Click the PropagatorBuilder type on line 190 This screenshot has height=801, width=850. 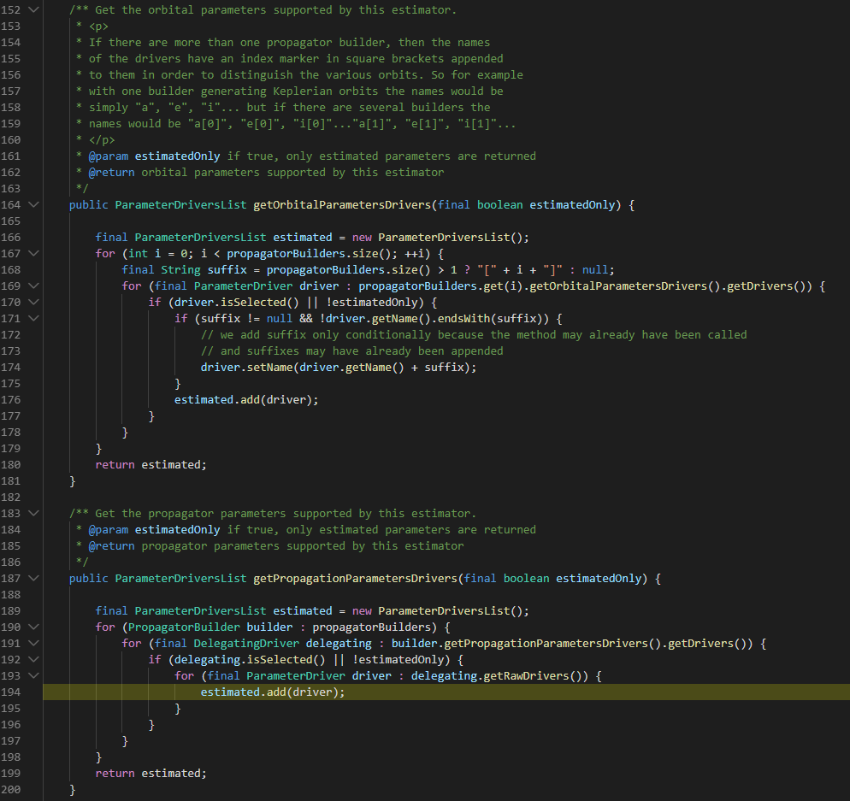click(x=184, y=627)
